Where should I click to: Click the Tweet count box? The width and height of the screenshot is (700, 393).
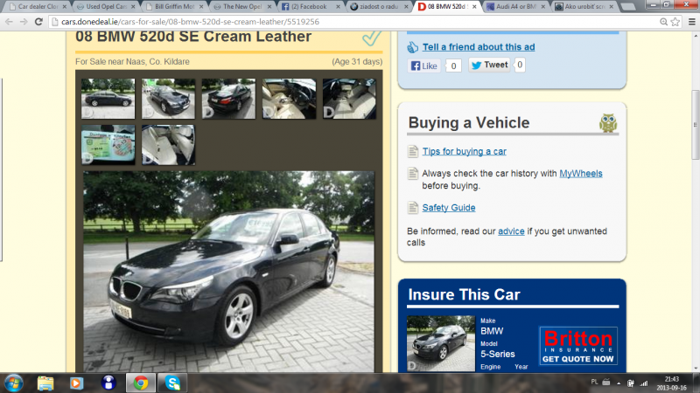520,65
